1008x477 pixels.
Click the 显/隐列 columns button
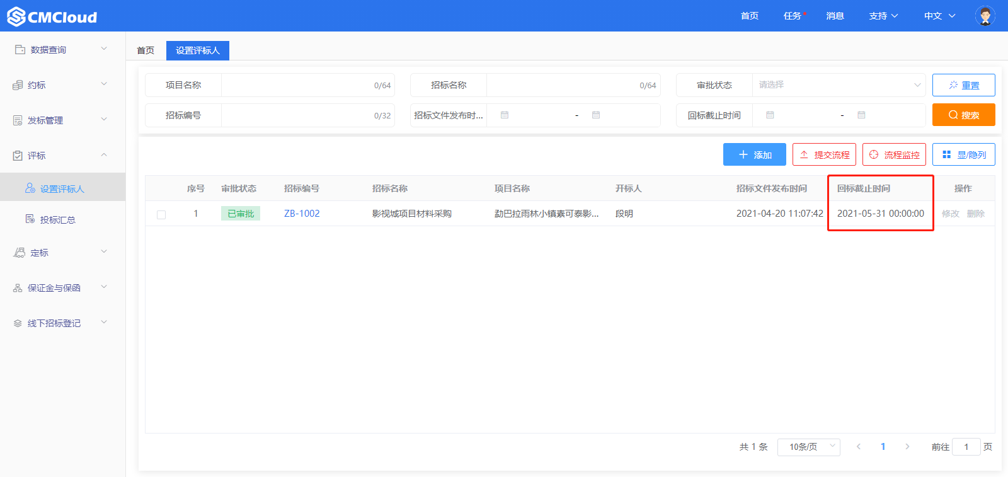[x=964, y=154]
